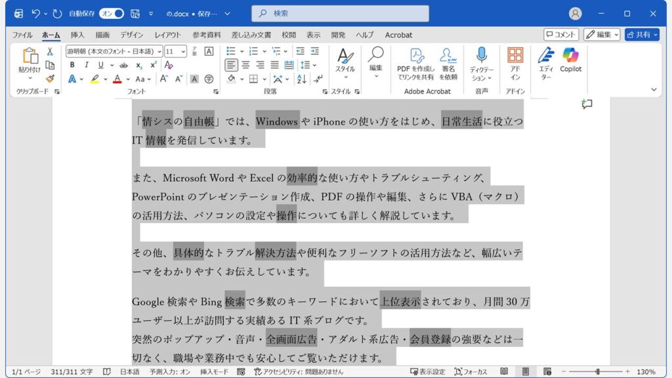
Task: Apply the red font color
Action: pyautogui.click(x=116, y=79)
